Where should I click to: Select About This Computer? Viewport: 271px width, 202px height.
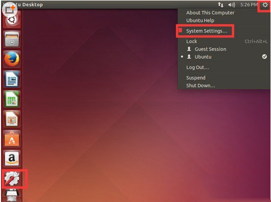point(210,13)
